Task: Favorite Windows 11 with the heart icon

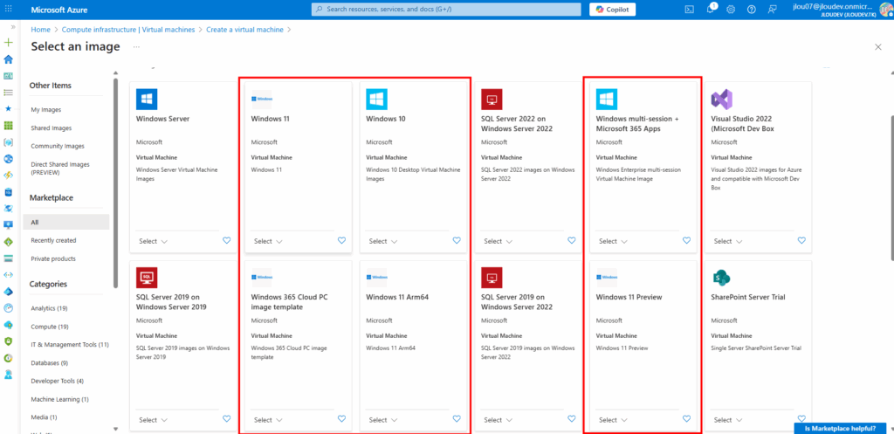Action: (x=341, y=241)
